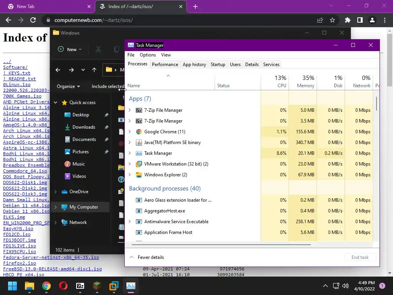This screenshot has height=295, width=393.
Task: Open Task Manager File menu
Action: 131,55
